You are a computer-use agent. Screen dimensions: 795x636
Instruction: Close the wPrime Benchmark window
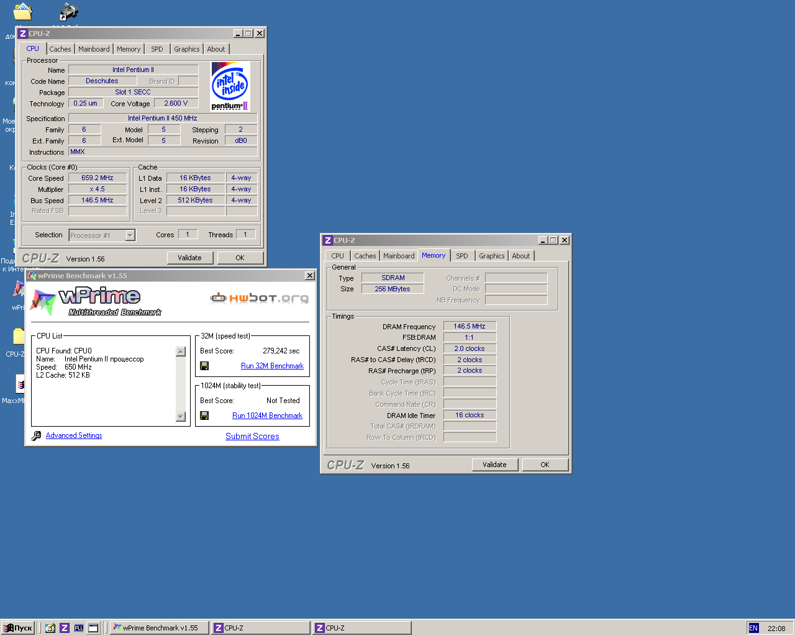pos(309,276)
